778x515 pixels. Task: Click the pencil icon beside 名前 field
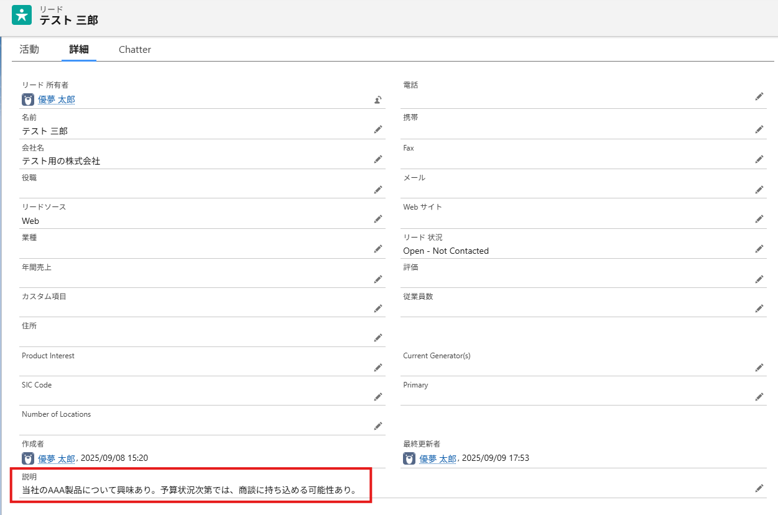click(377, 129)
